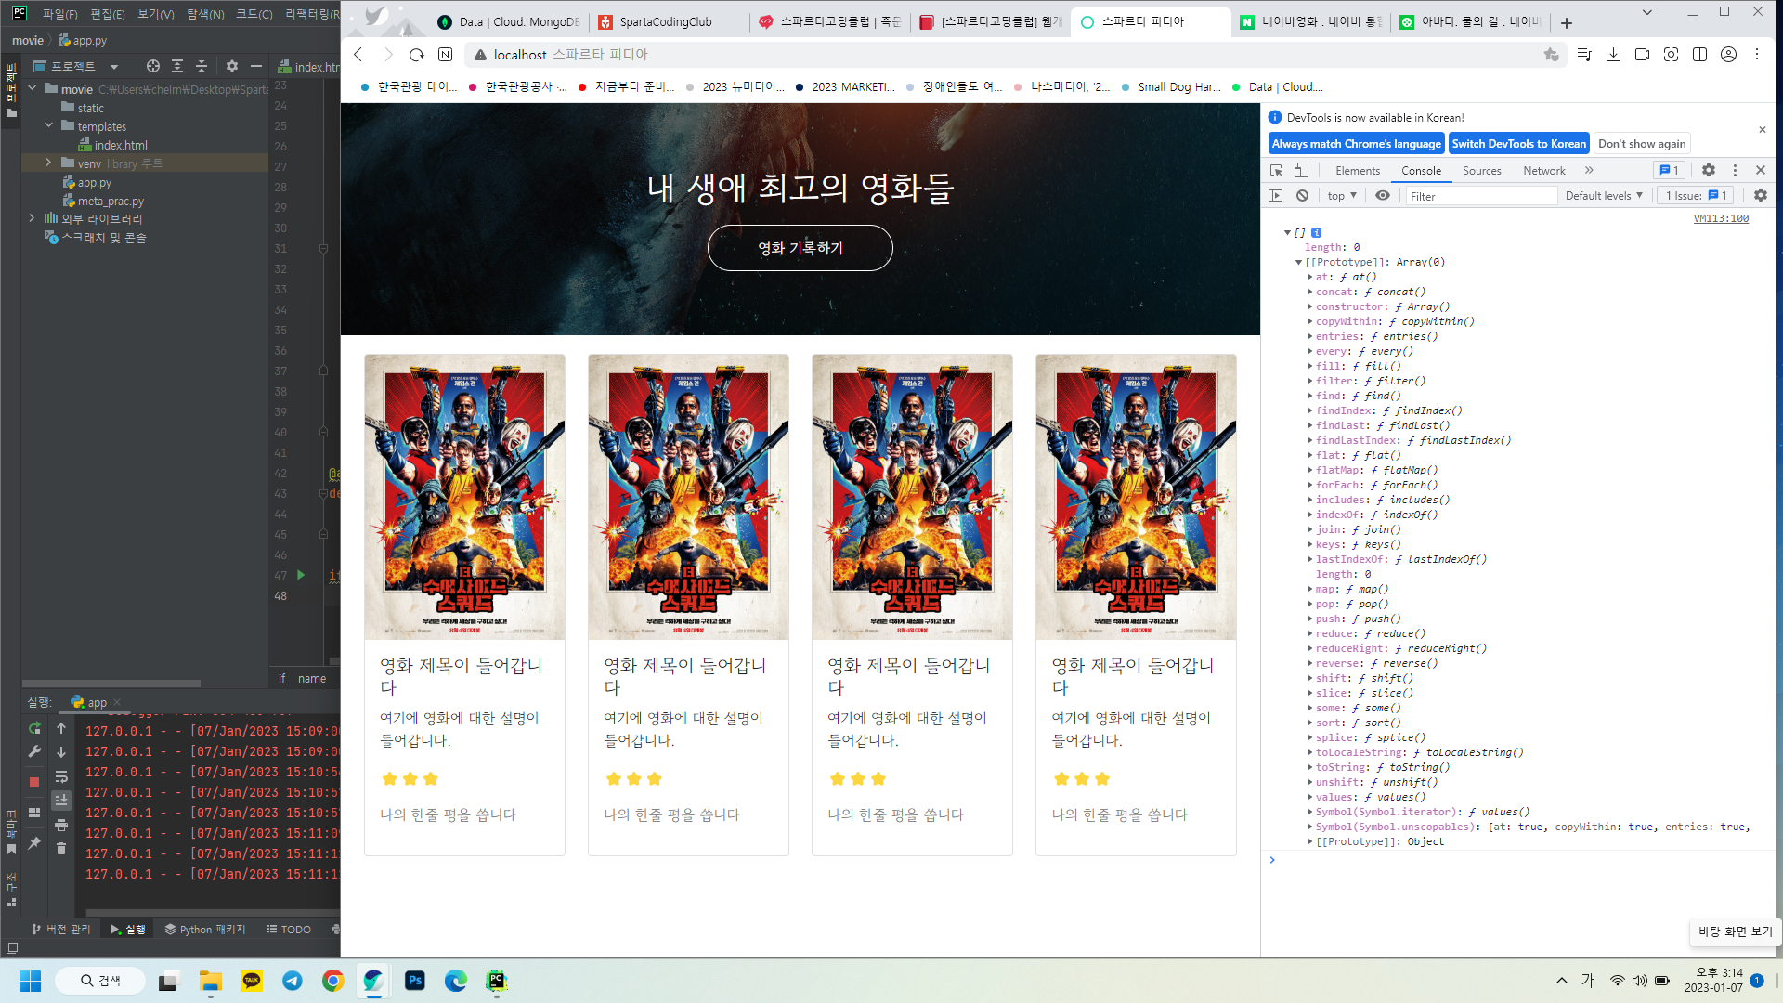This screenshot has height=1003, width=1783.
Task: Open Data | Cloud: MongoDB browser tab
Action: 509,22
